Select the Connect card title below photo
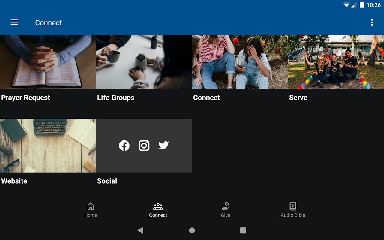 207,98
